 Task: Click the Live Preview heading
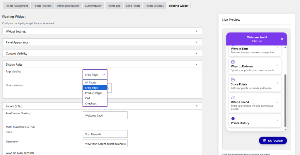(x=231, y=20)
